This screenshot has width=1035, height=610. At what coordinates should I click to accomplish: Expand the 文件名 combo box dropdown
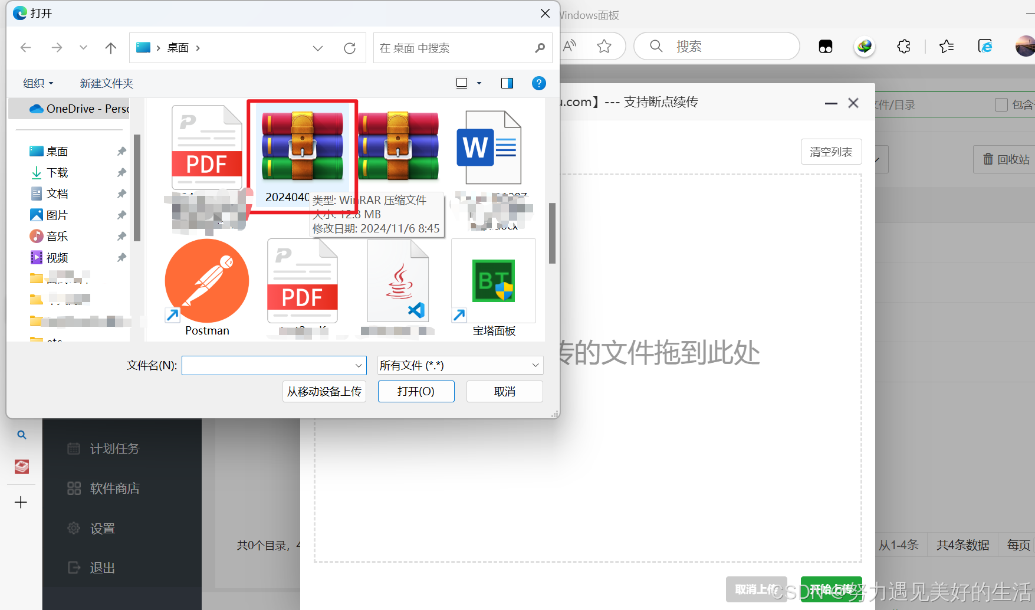tap(359, 366)
